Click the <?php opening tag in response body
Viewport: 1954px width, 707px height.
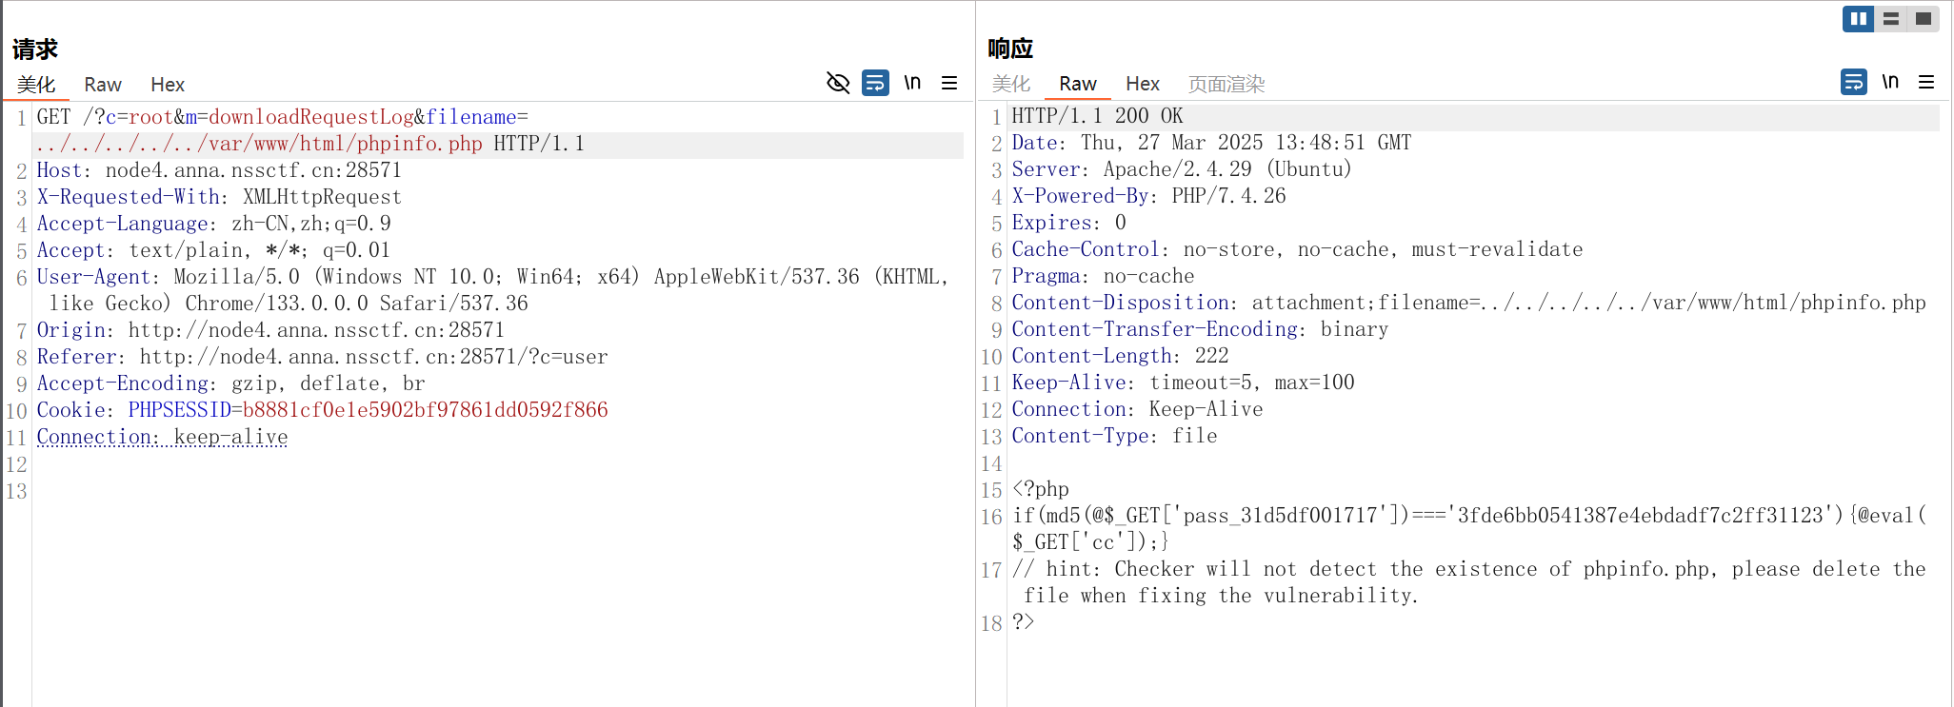pyautogui.click(x=1040, y=489)
